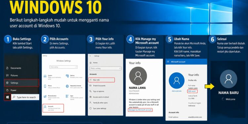Select Email & accounts menu item

click(x=98, y=86)
